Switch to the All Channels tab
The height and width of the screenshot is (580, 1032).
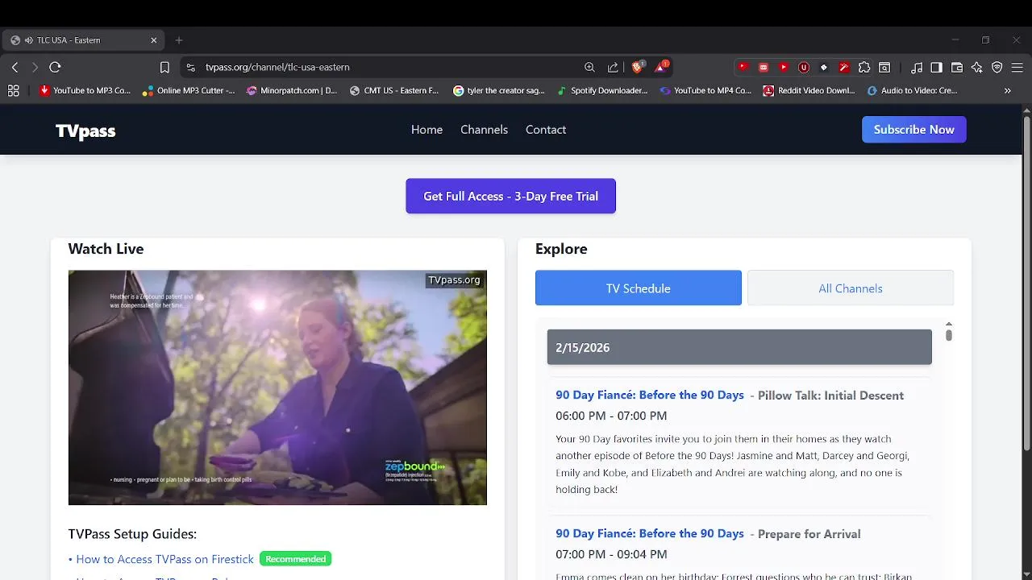(851, 288)
